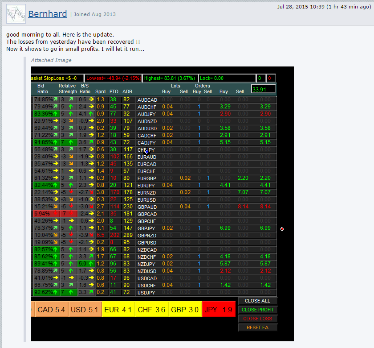The height and width of the screenshot is (348, 374).
Task: Select the CADCHF pair label
Action: (x=146, y=136)
